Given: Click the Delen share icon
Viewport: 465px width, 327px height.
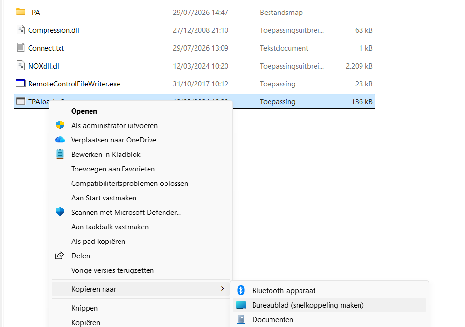Looking at the screenshot, I should [x=60, y=256].
